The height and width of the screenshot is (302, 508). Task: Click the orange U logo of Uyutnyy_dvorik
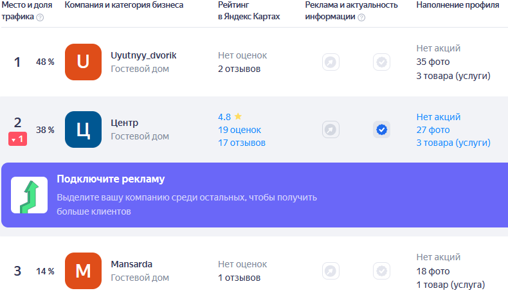point(83,62)
